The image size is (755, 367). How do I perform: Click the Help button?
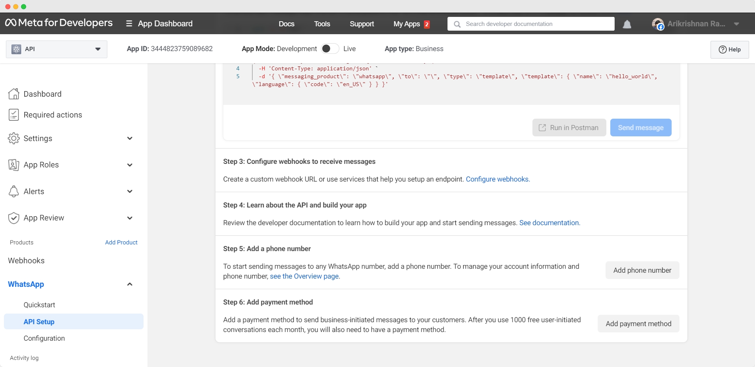coord(729,50)
